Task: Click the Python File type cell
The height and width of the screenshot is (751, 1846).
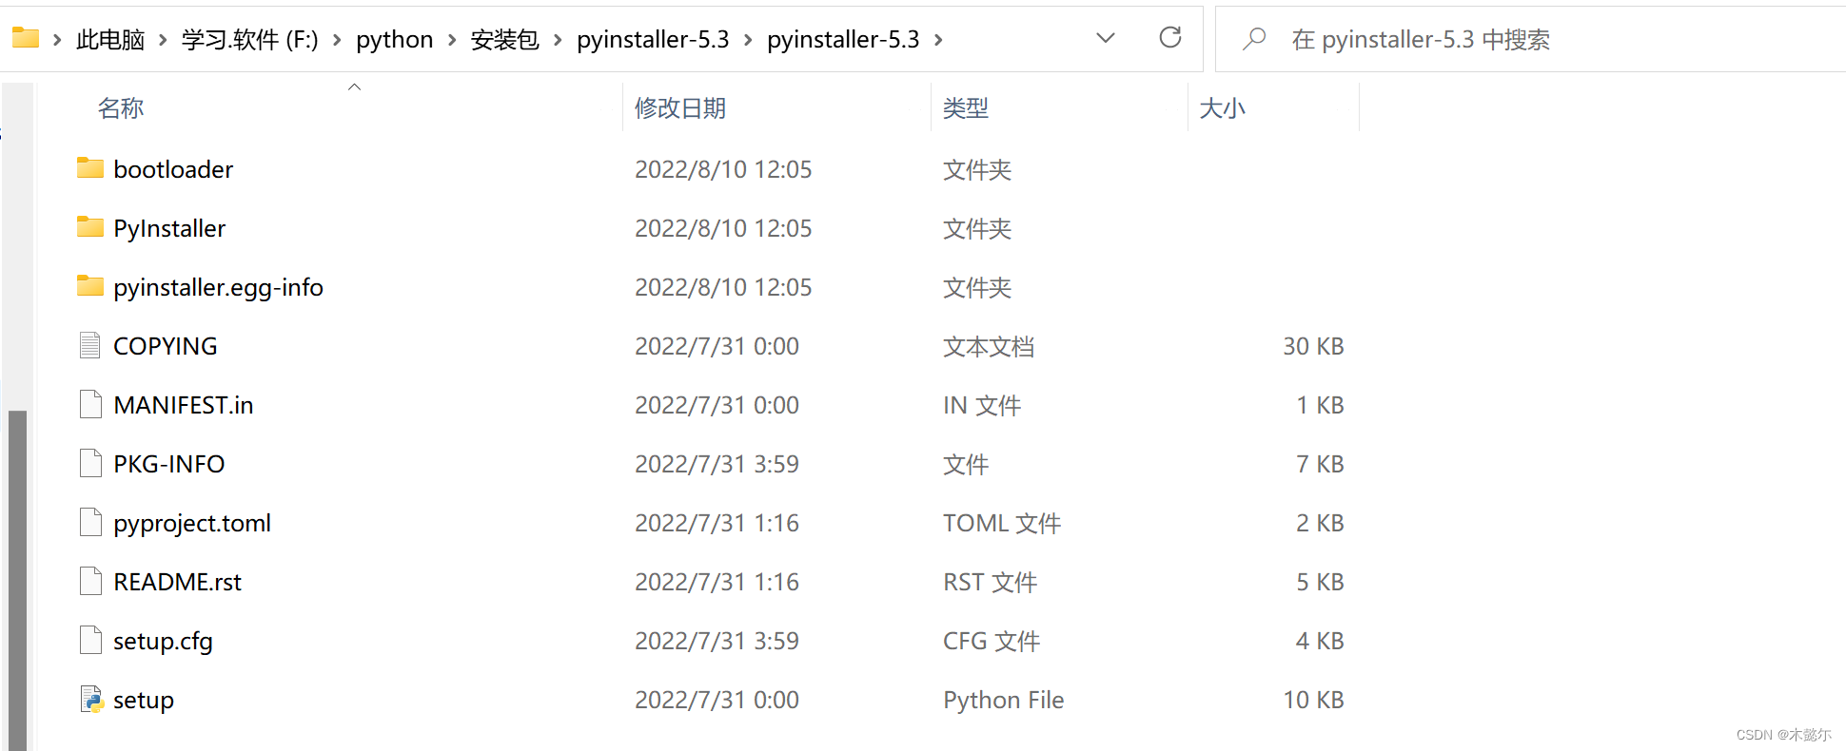Action: [1004, 699]
